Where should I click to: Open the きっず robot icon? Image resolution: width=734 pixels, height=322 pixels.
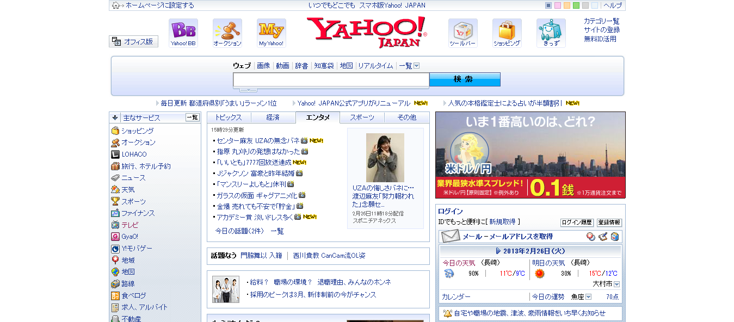(551, 33)
